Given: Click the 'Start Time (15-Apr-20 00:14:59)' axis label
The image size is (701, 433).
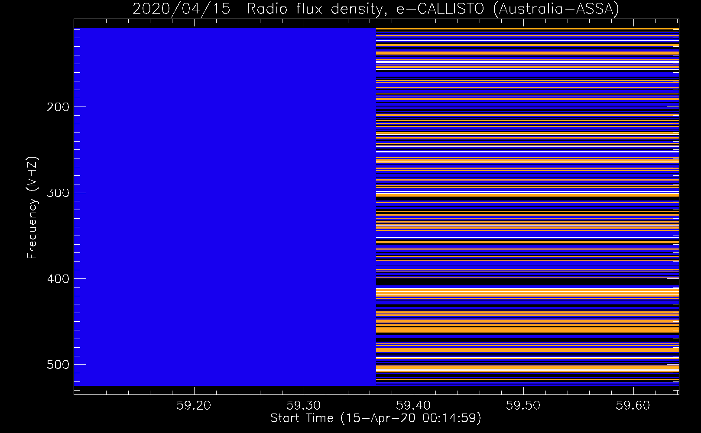Looking at the screenshot, I should coord(376,418).
